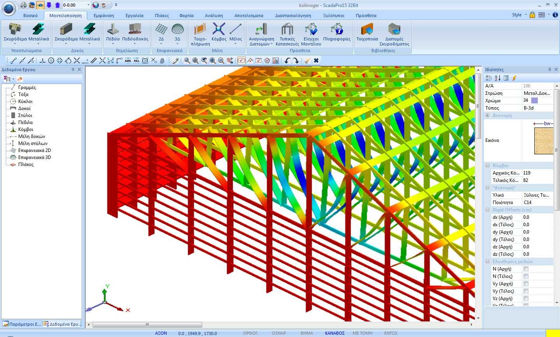This screenshot has height=337, width=560.
Task: Switch to the Ανάλυση ribbon tab
Action: point(214,16)
